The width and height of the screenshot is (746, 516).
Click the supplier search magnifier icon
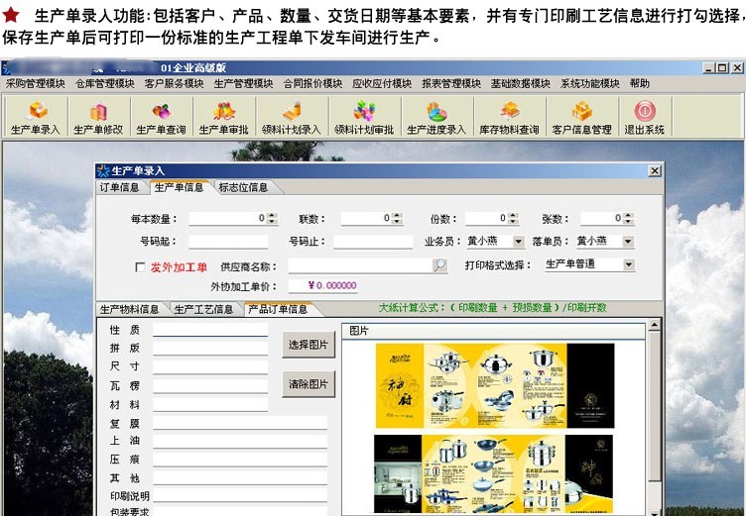point(440,265)
